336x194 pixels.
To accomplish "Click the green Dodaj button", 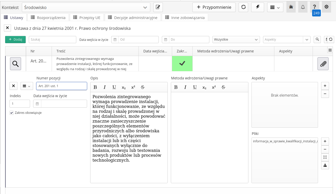I will click(15, 40).
